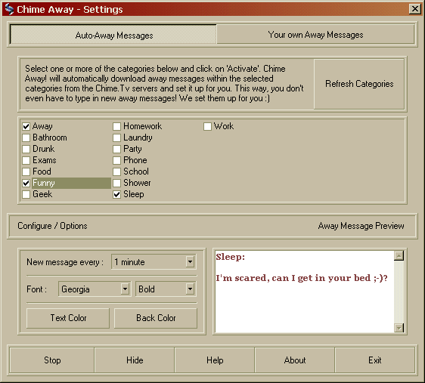The height and width of the screenshot is (383, 425).
Task: Check the Phone category box
Action: [116, 160]
